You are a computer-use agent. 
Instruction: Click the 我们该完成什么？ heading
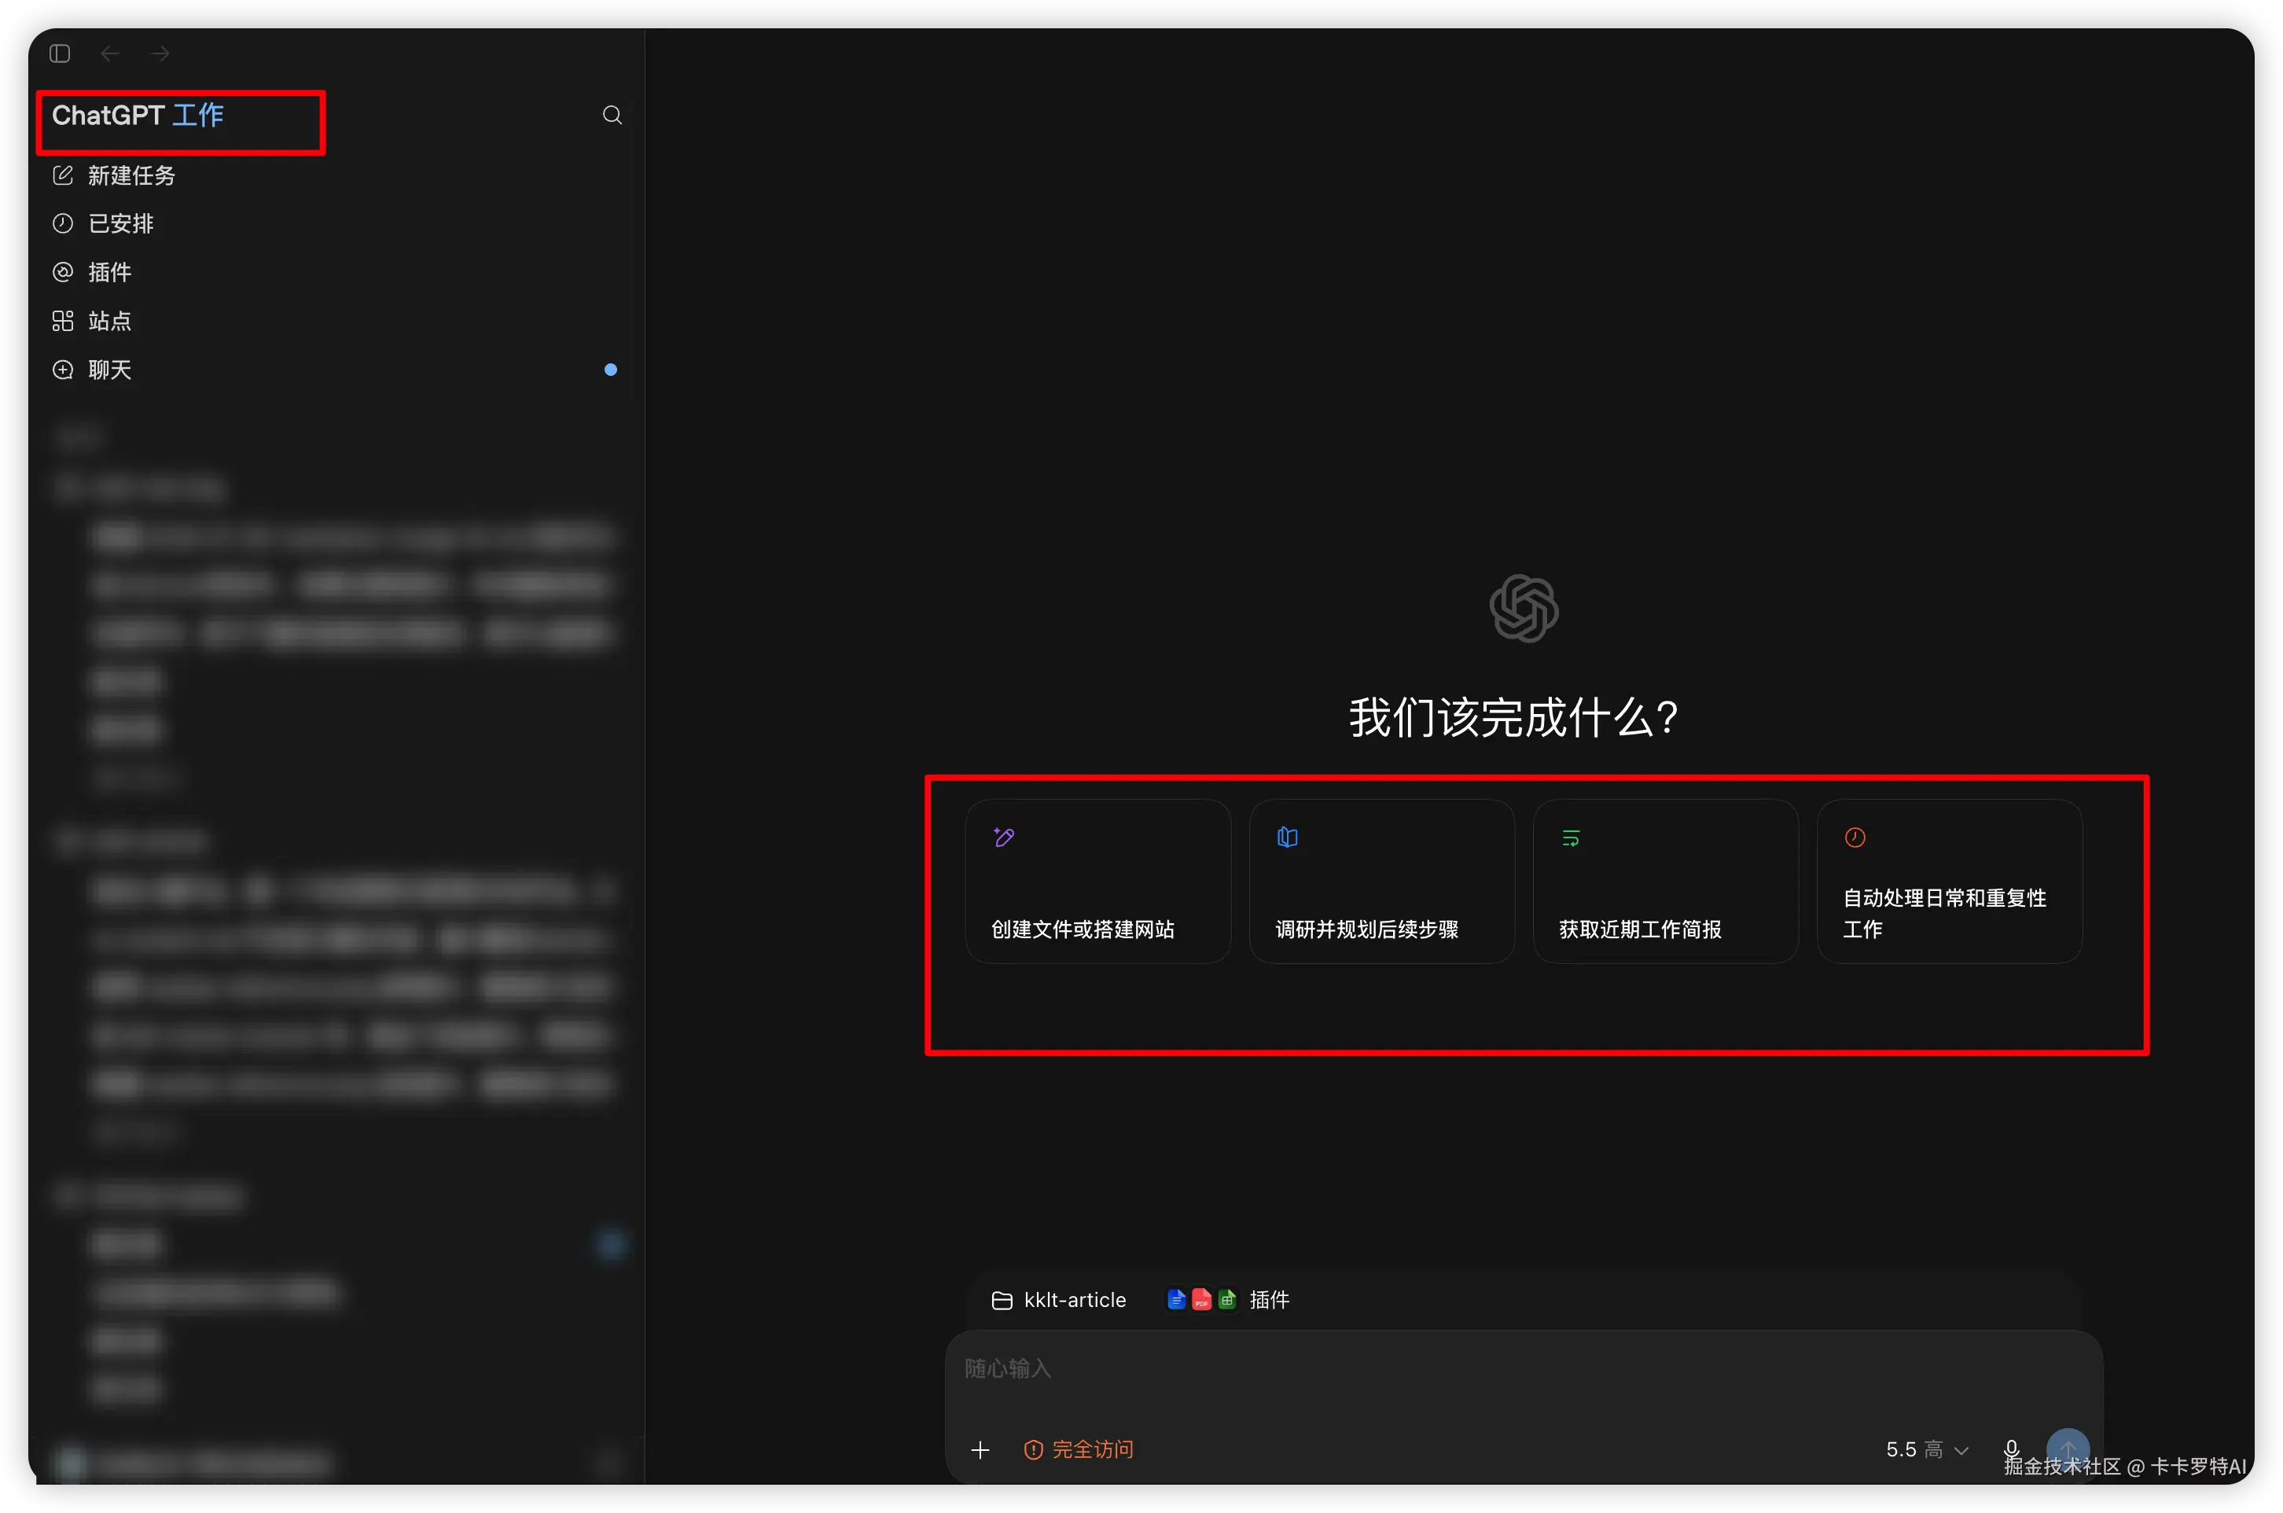pyautogui.click(x=1513, y=718)
